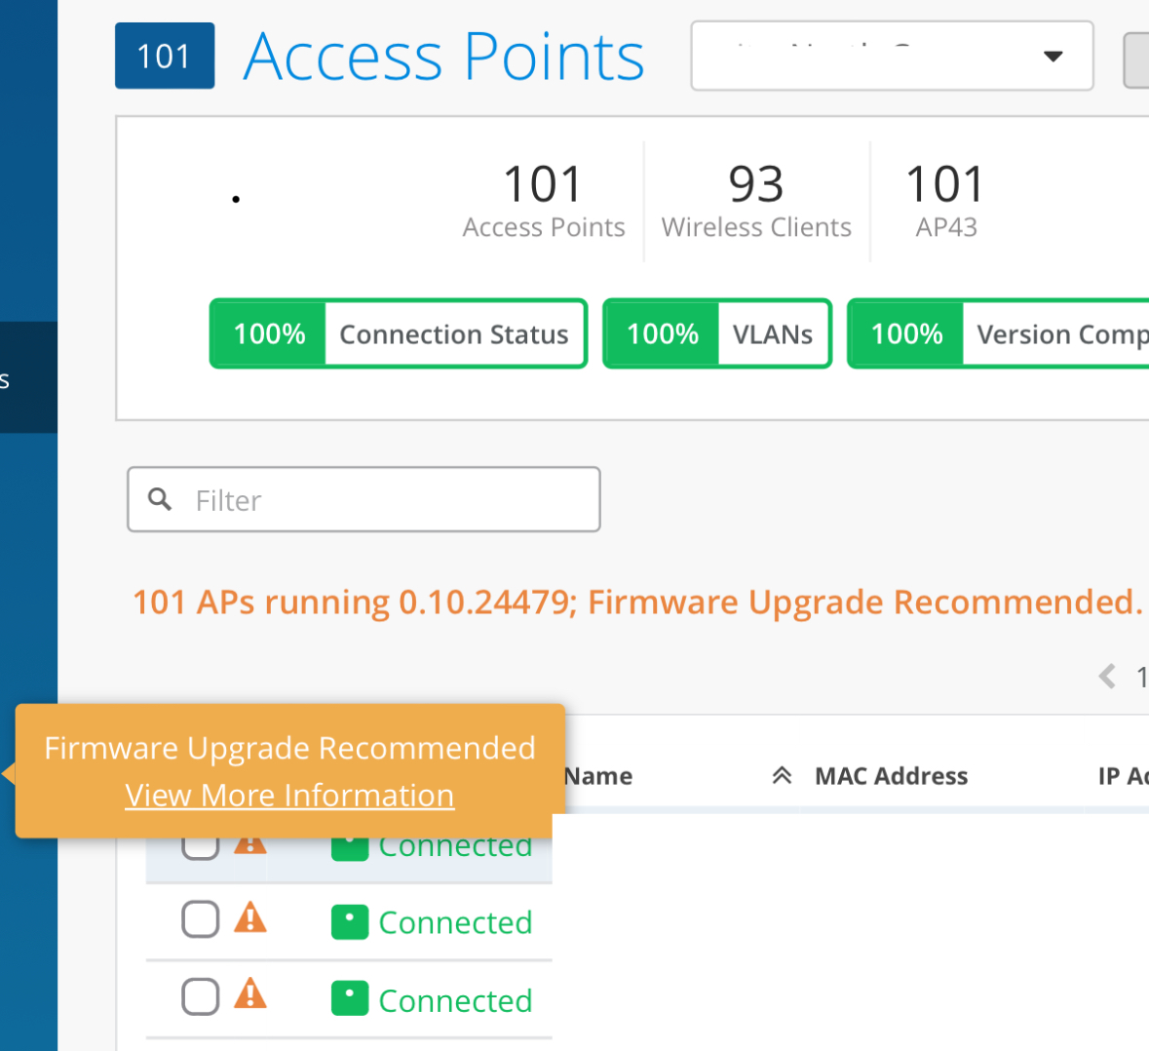Image resolution: width=1149 pixels, height=1051 pixels.
Task: Click the orange Firmware Upgrade Recommended banner text
Action: point(636,603)
